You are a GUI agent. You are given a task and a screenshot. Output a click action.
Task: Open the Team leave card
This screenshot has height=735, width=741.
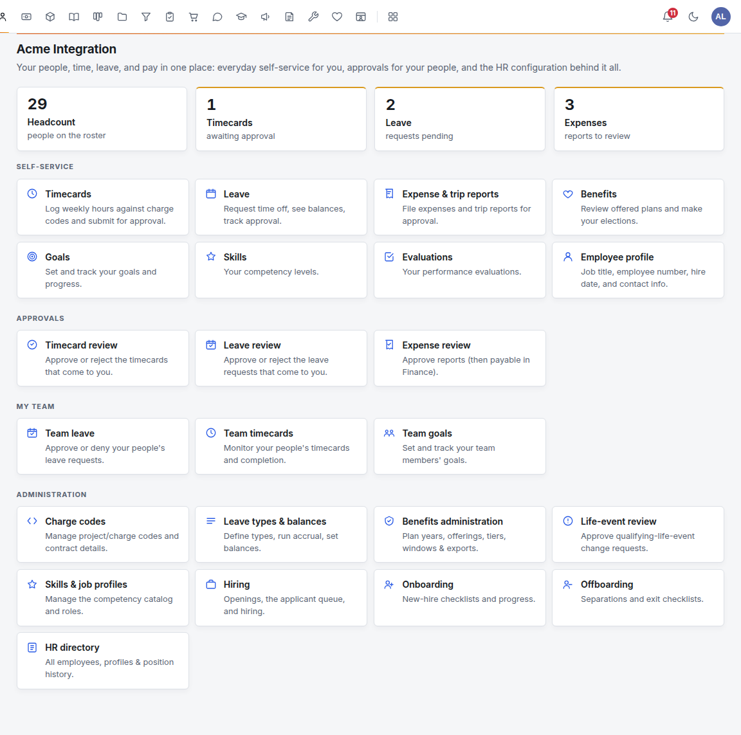click(x=102, y=446)
